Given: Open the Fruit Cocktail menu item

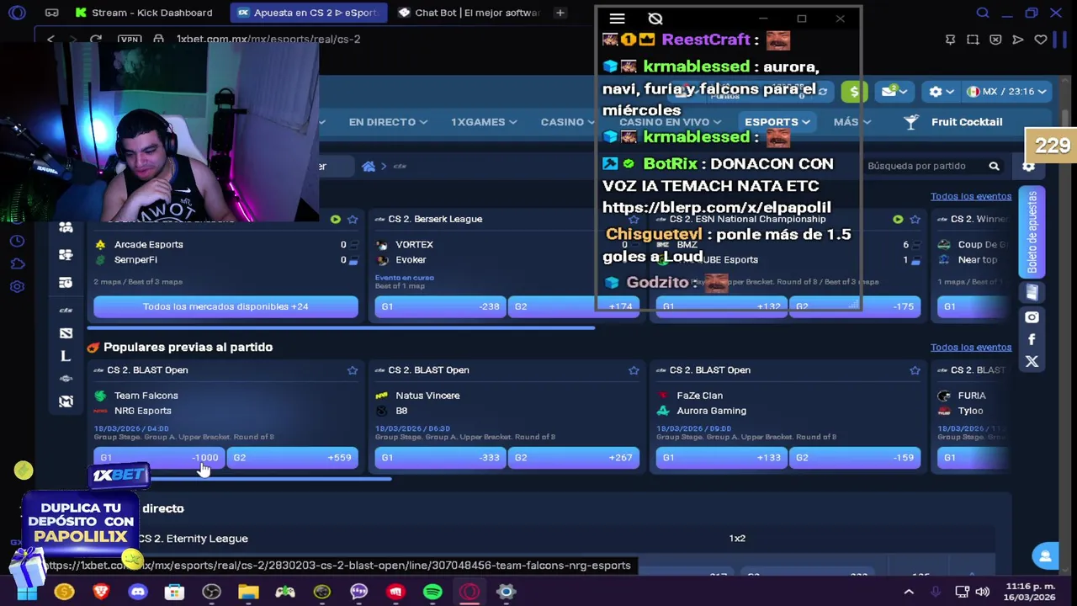Looking at the screenshot, I should click(x=953, y=122).
